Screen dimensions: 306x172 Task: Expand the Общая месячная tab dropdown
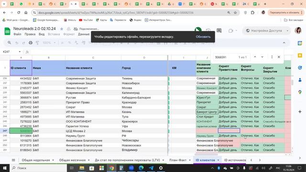(89, 161)
